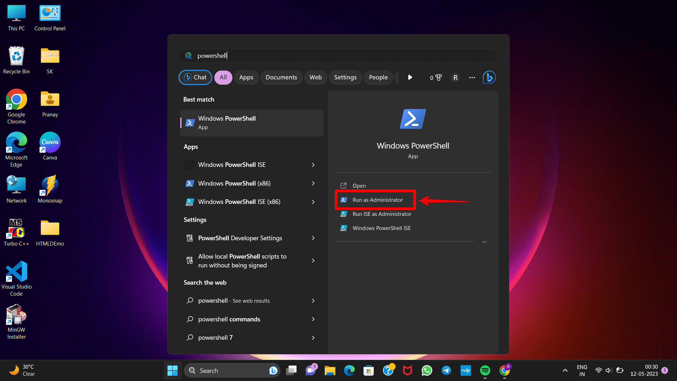The width and height of the screenshot is (677, 381).
Task: Expand powershell 7 suggestion chevron
Action: click(x=313, y=338)
